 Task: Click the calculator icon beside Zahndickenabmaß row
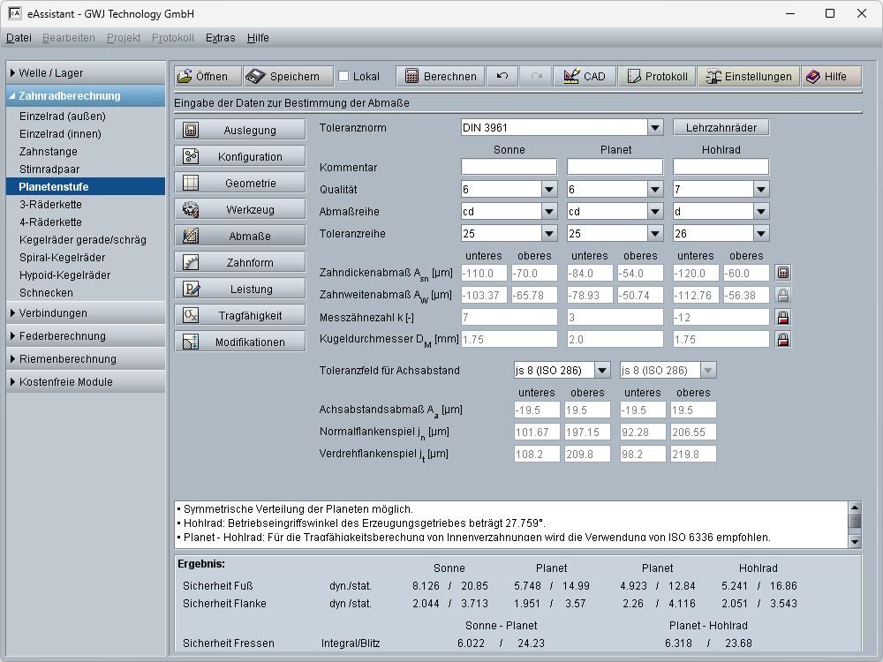point(782,274)
